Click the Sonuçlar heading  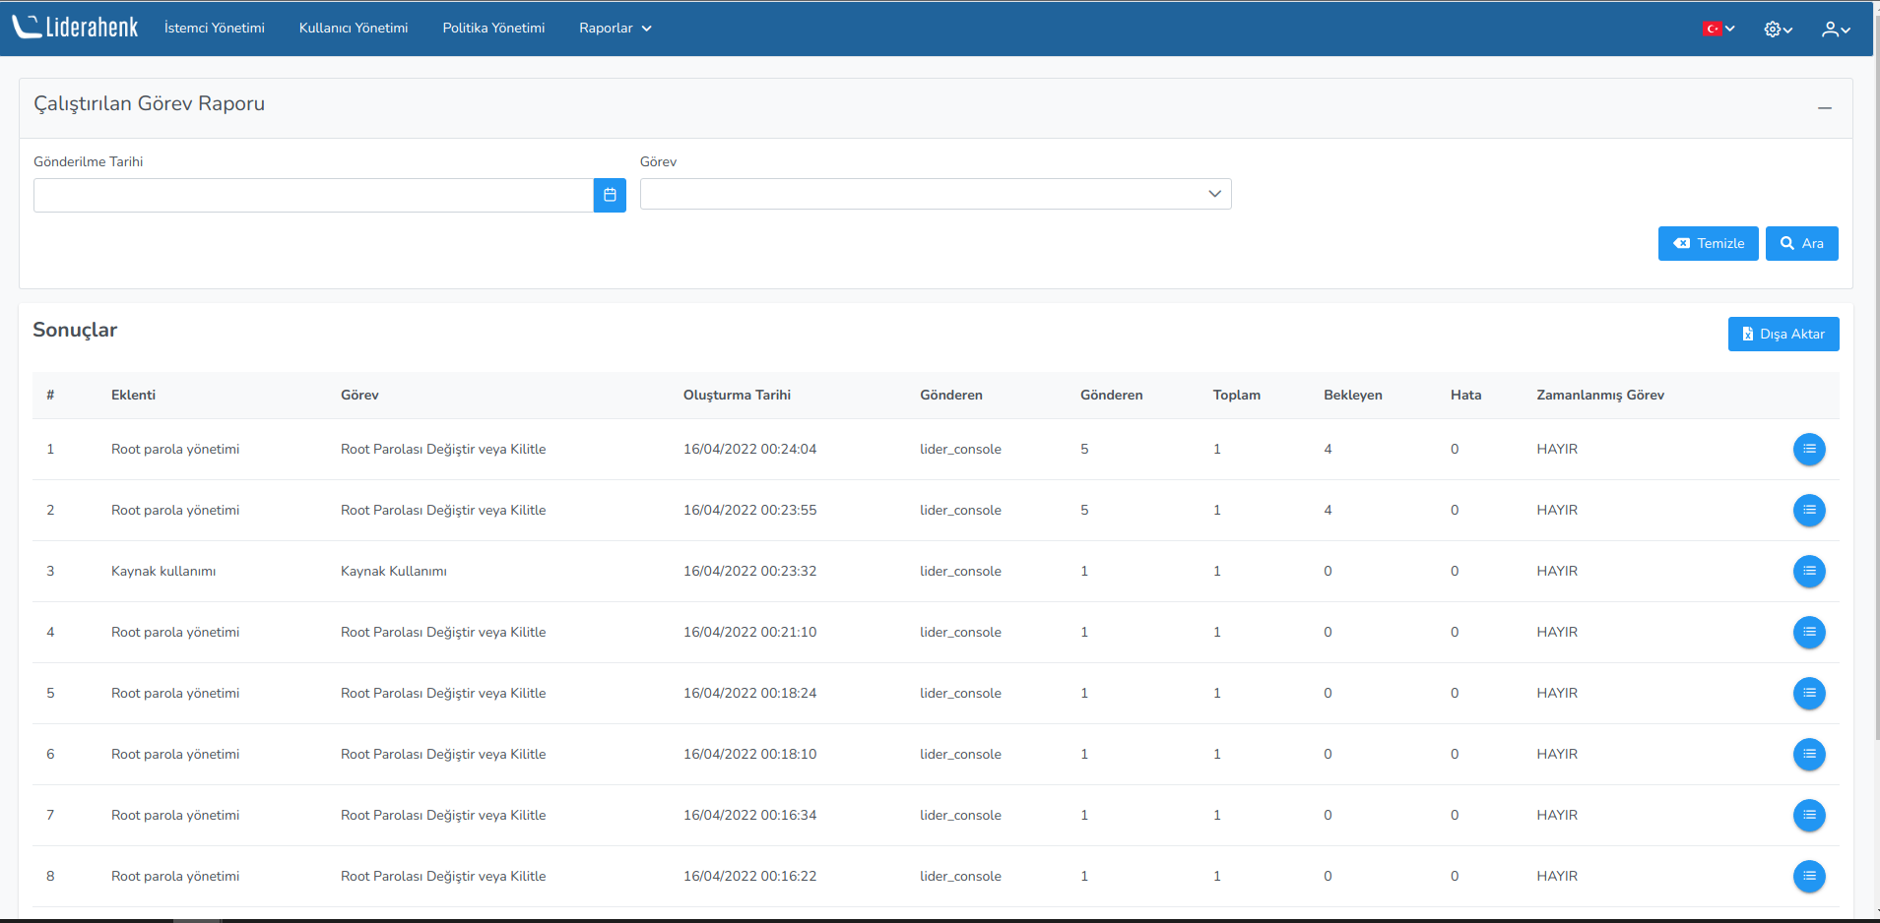(75, 330)
